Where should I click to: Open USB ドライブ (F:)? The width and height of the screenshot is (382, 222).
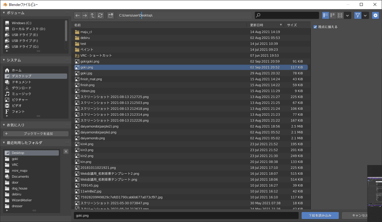(34, 41)
